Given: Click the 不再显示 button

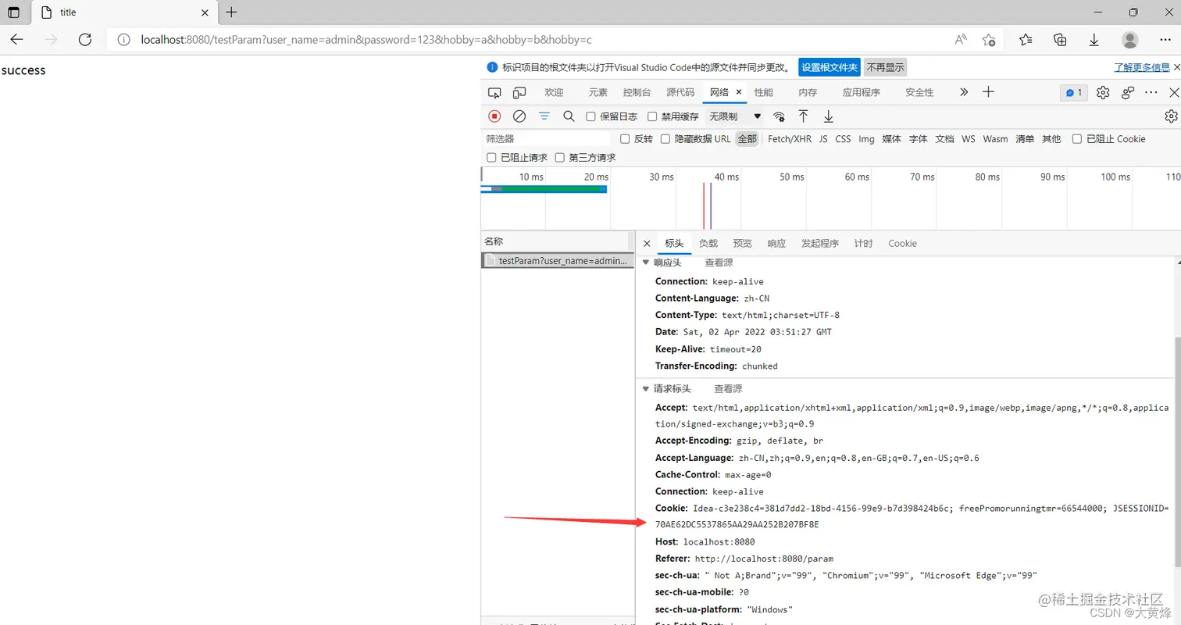Looking at the screenshot, I should coord(886,67).
